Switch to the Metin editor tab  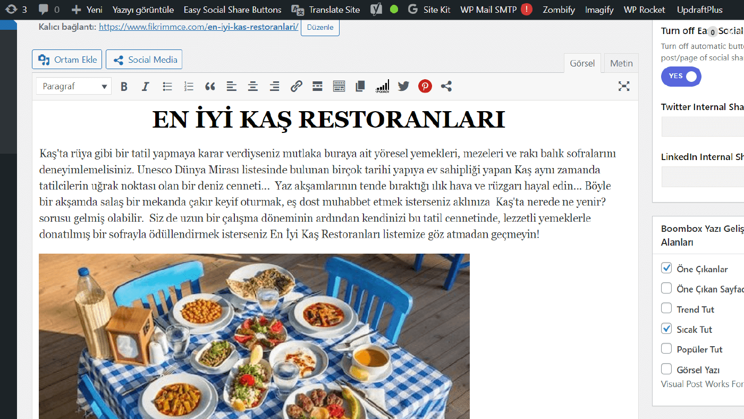[x=621, y=63]
